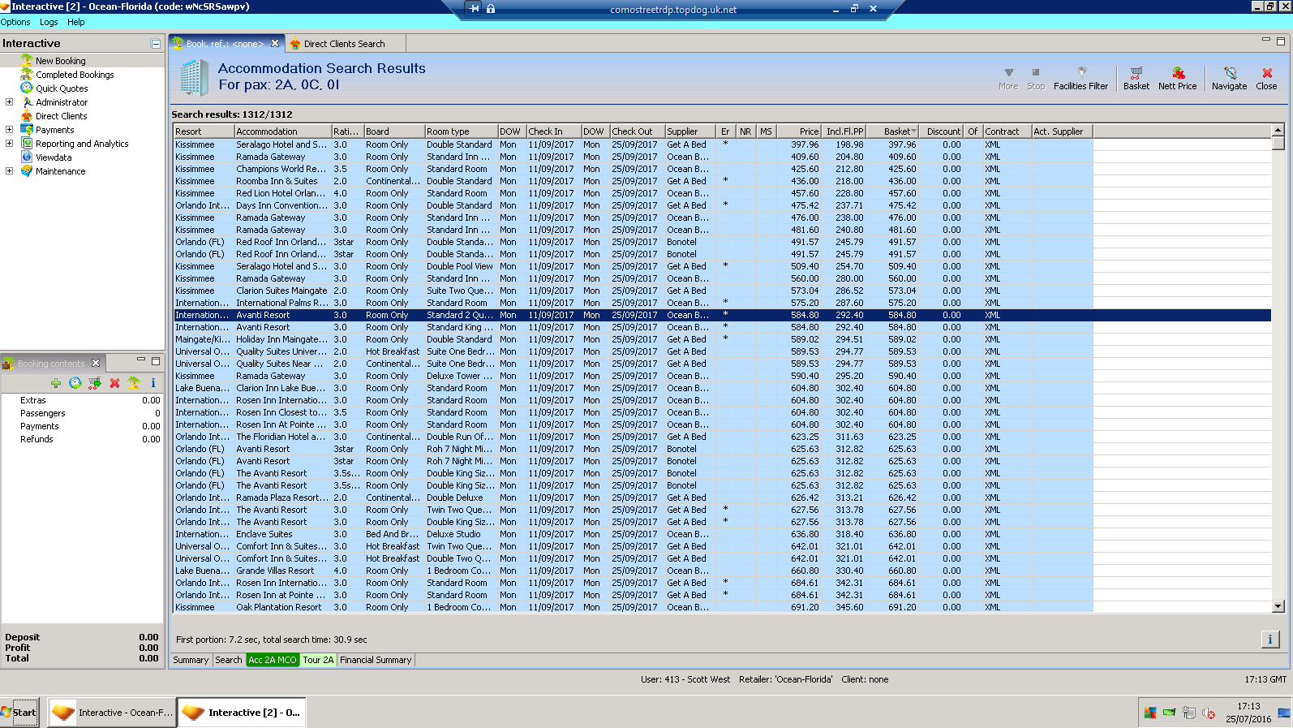Click the info button near search timing
1293x728 pixels.
tap(1269, 640)
